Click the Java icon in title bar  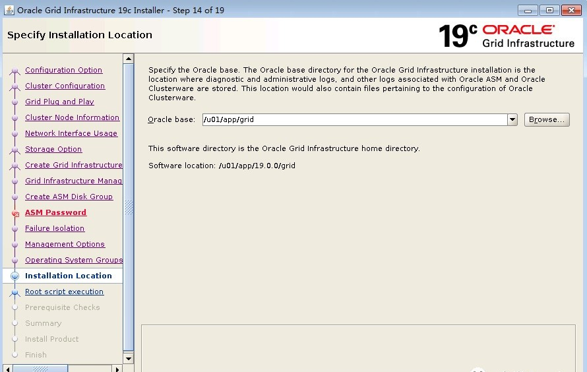[9, 10]
